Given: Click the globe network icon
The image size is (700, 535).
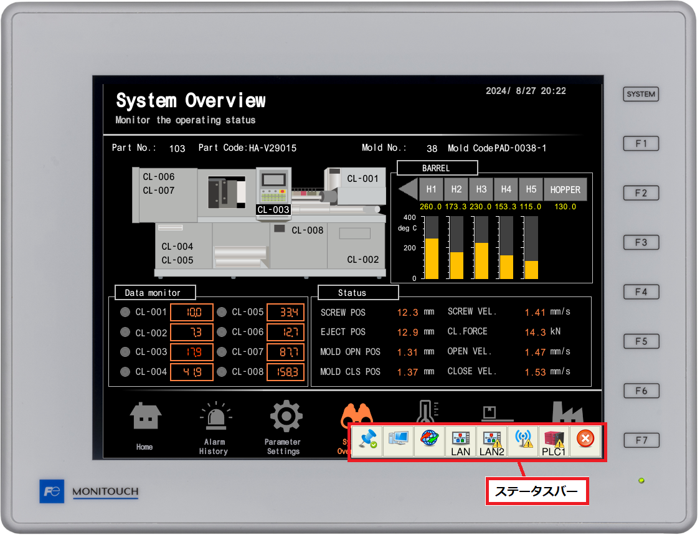Looking at the screenshot, I should tap(429, 440).
